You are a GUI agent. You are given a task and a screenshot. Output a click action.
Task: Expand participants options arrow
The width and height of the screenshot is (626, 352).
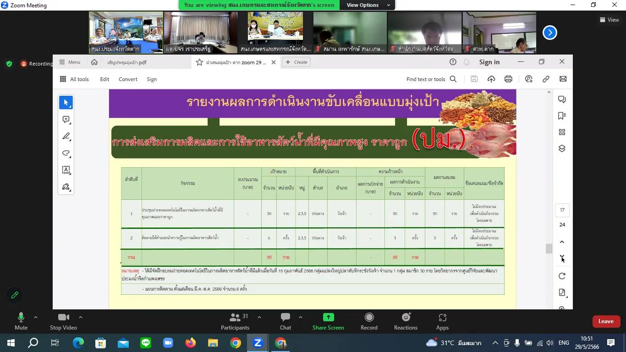259,317
